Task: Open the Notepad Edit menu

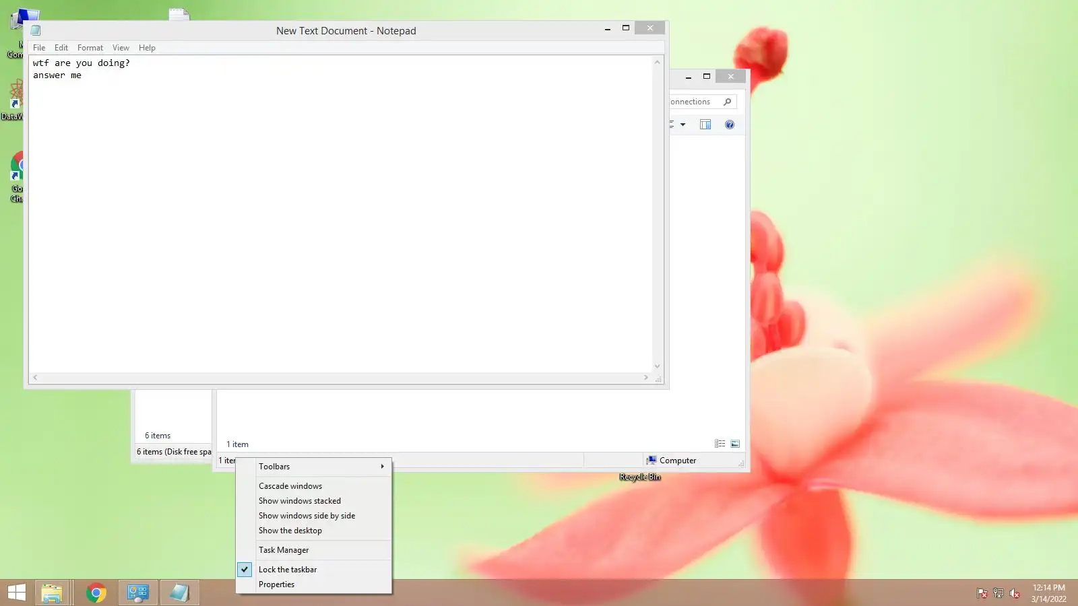Action: click(61, 48)
